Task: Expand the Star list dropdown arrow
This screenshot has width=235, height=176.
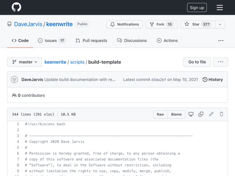Action: click(220, 24)
